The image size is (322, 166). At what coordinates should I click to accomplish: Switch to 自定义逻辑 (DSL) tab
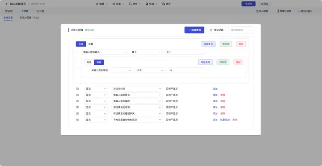pos(29,17)
